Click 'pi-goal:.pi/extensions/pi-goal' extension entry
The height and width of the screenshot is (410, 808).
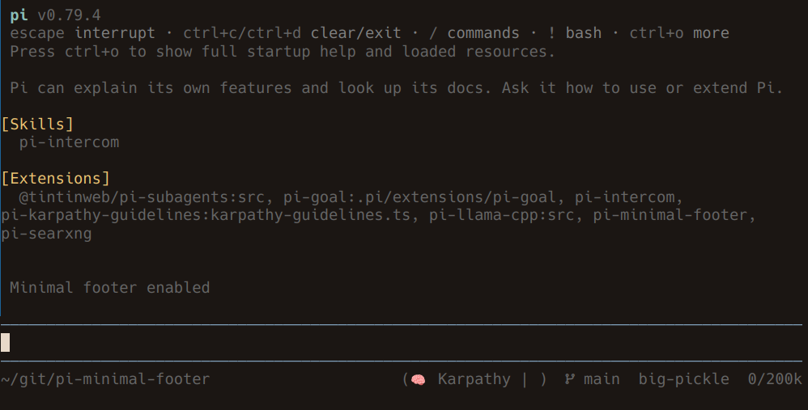419,197
